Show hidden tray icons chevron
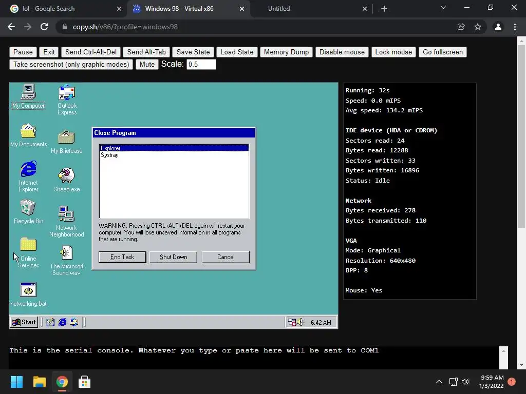526x394 pixels. (439, 382)
